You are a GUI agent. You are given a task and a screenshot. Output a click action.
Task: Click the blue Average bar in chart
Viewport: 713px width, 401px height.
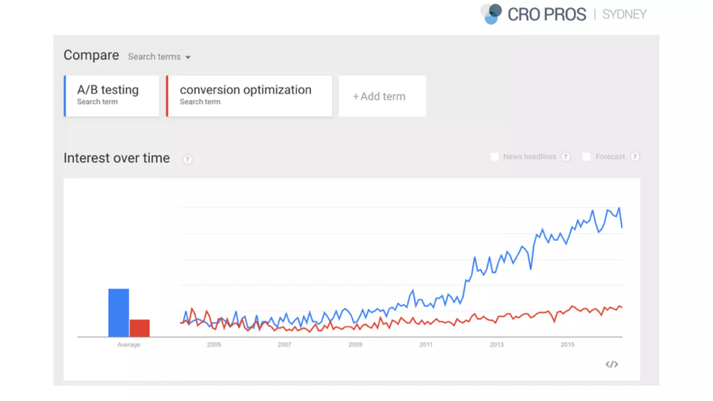coord(118,313)
